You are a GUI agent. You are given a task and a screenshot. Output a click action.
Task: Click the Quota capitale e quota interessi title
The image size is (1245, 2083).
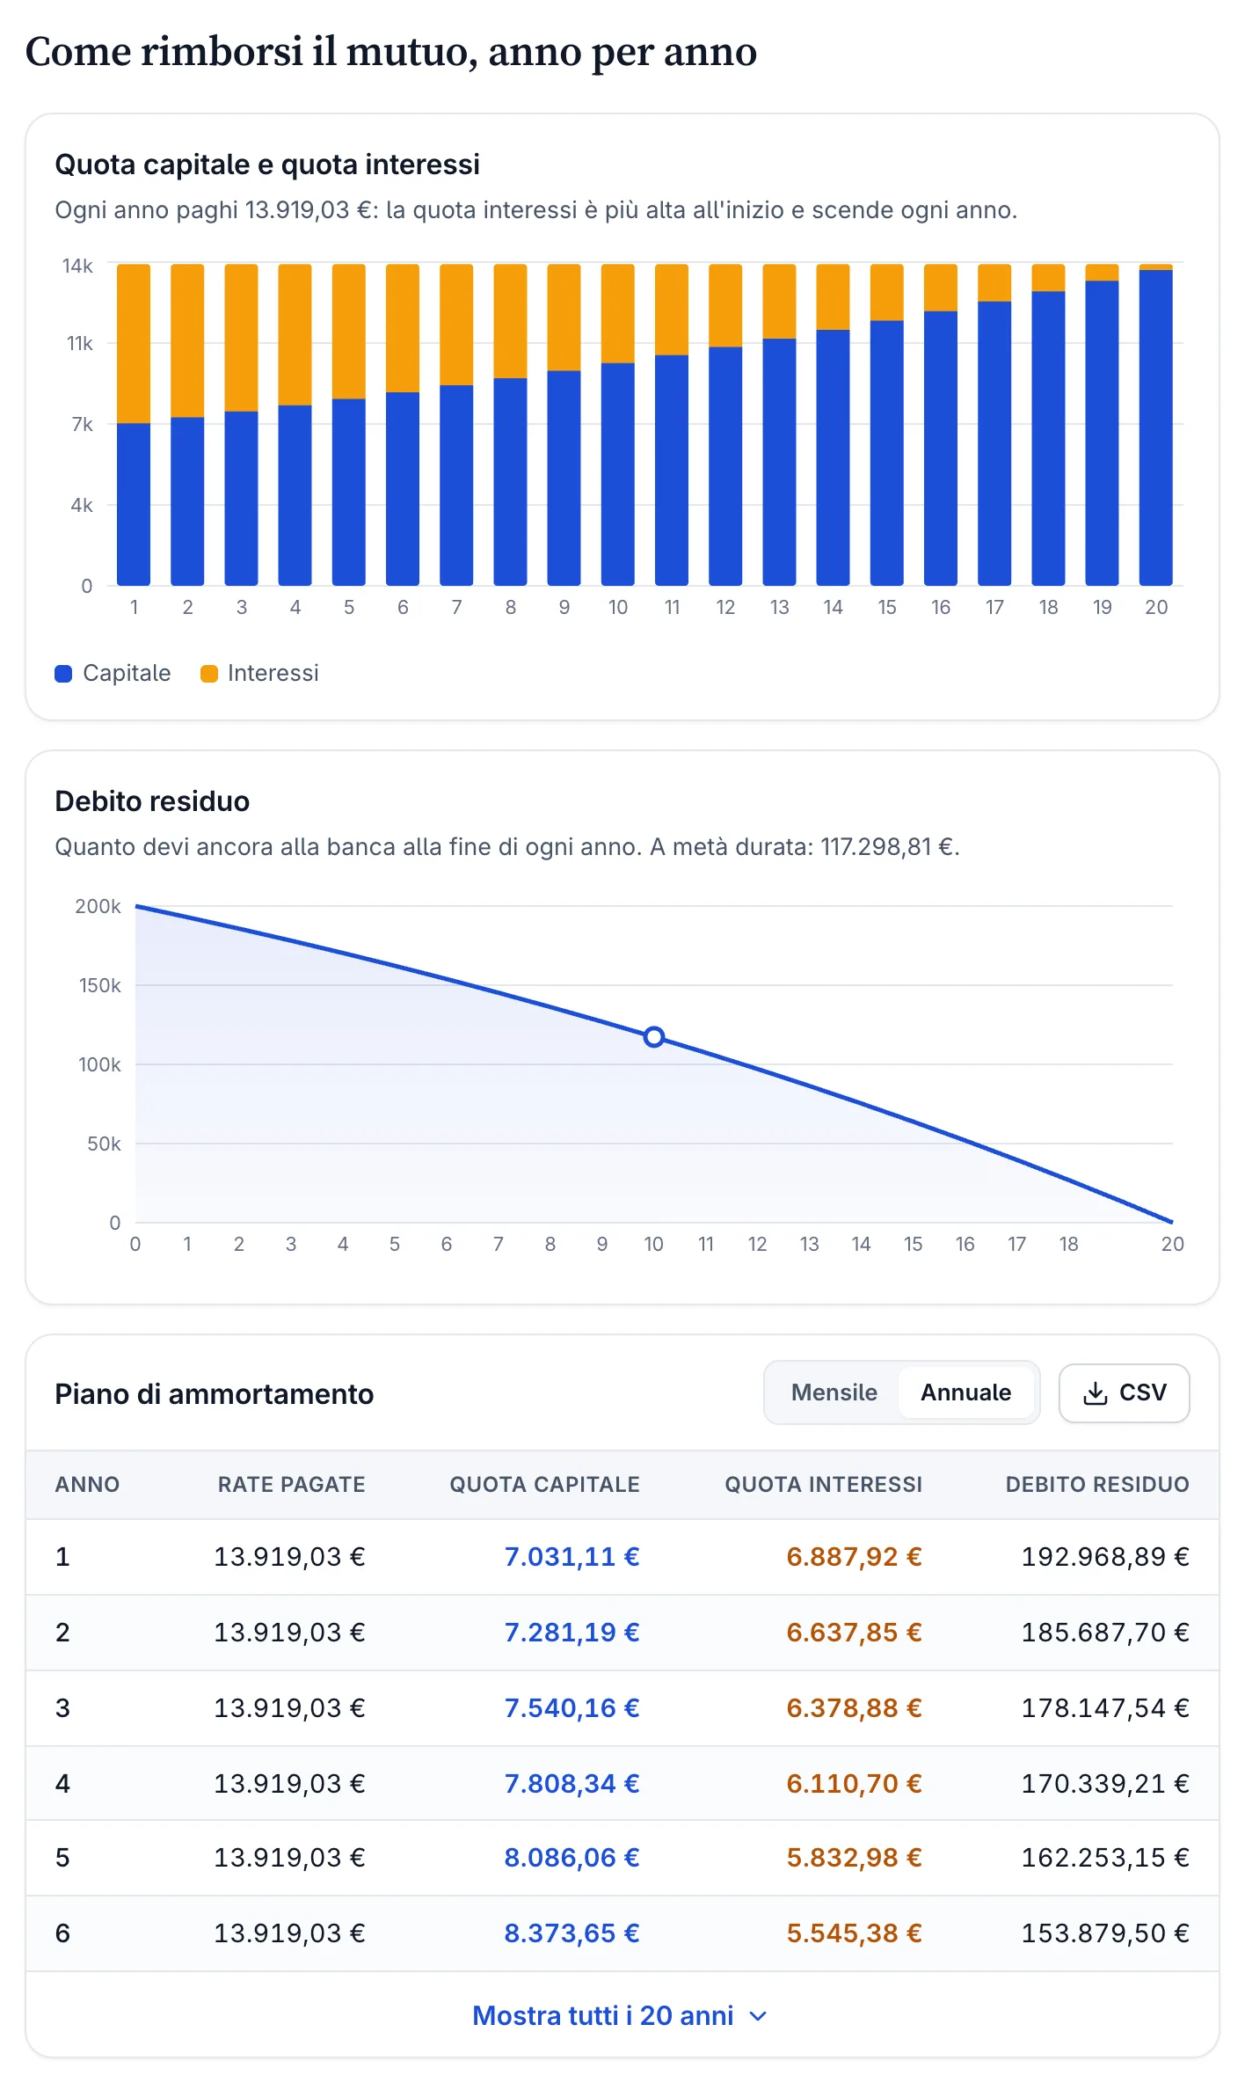(267, 164)
